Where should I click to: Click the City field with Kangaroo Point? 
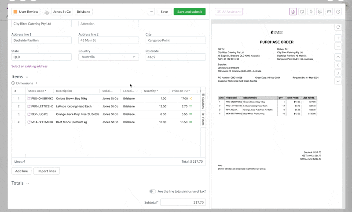click(x=176, y=40)
